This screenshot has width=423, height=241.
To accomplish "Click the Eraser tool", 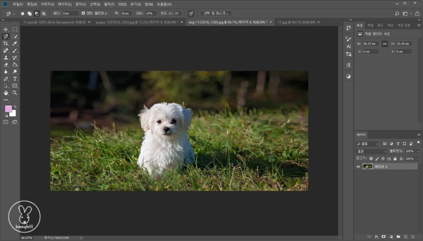I will click(6, 64).
